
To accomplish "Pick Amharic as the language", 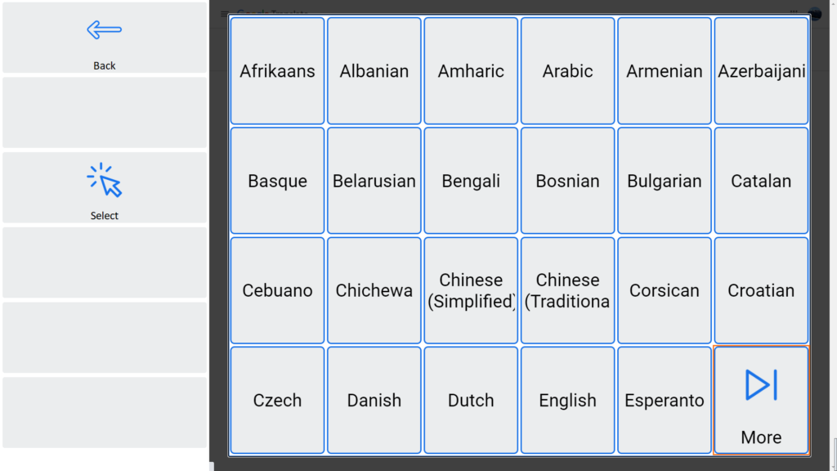I will point(471,71).
